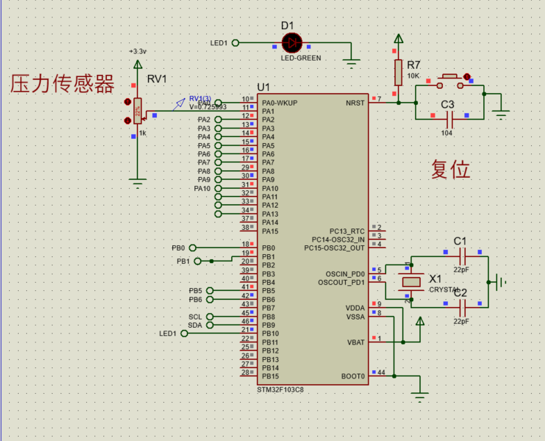Click the wire junction dot near PB1 terminal
The width and height of the screenshot is (545, 441).
211,261
